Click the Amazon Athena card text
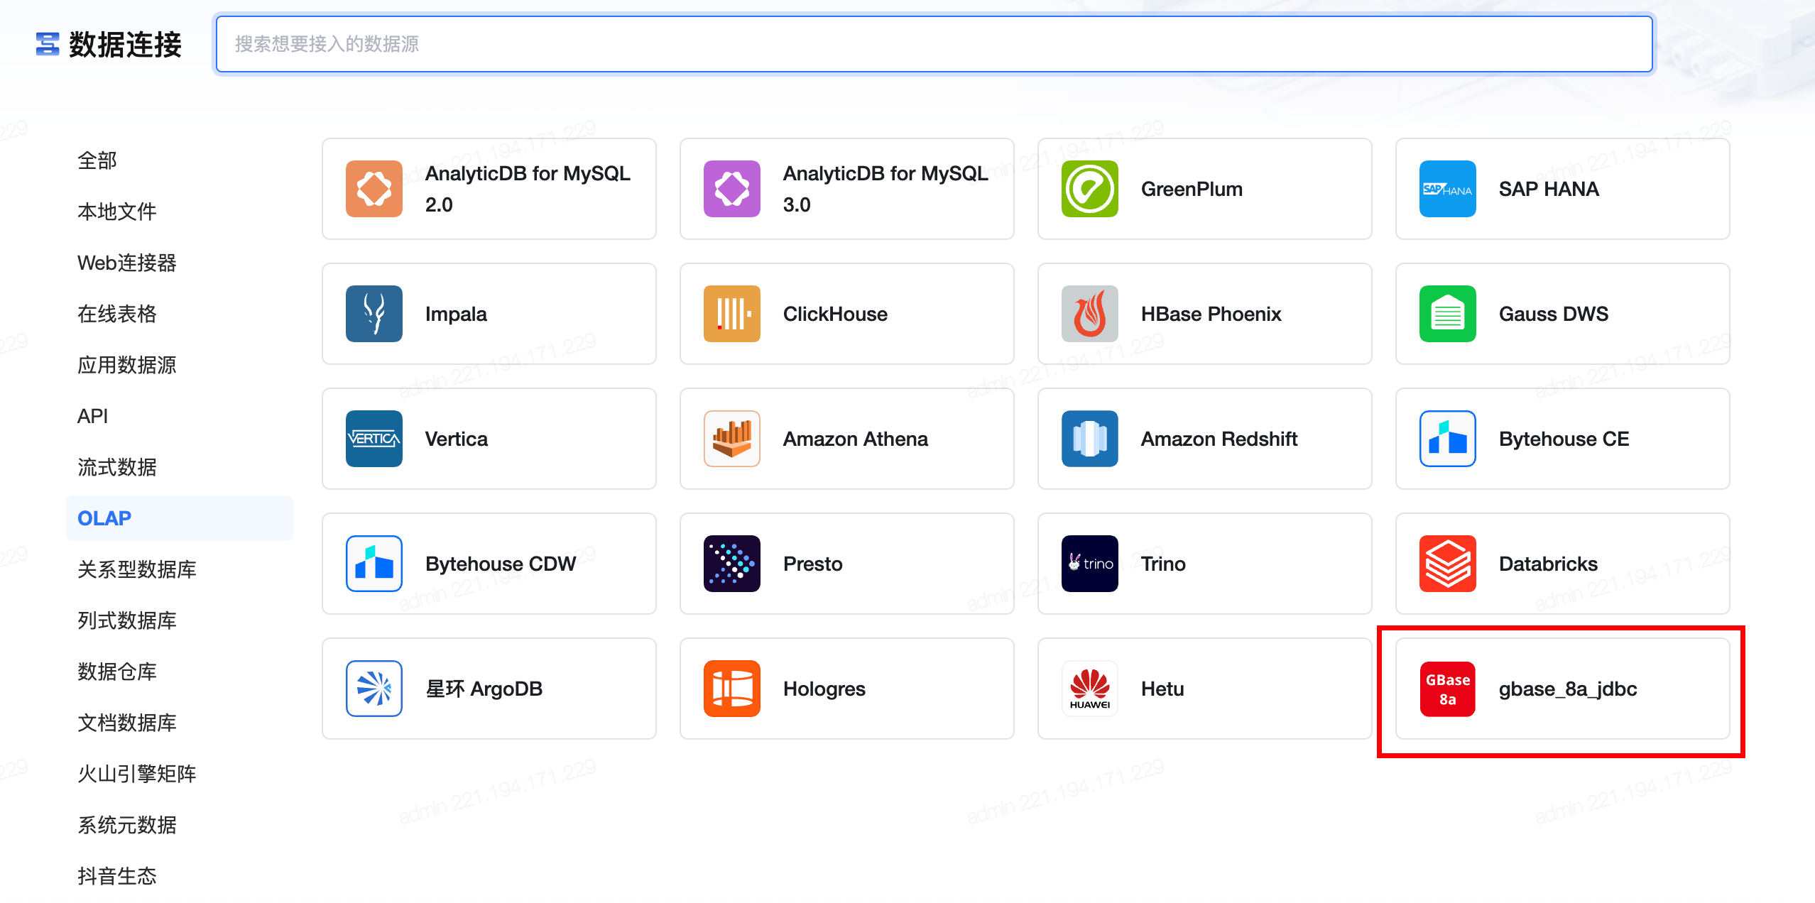 point(855,439)
